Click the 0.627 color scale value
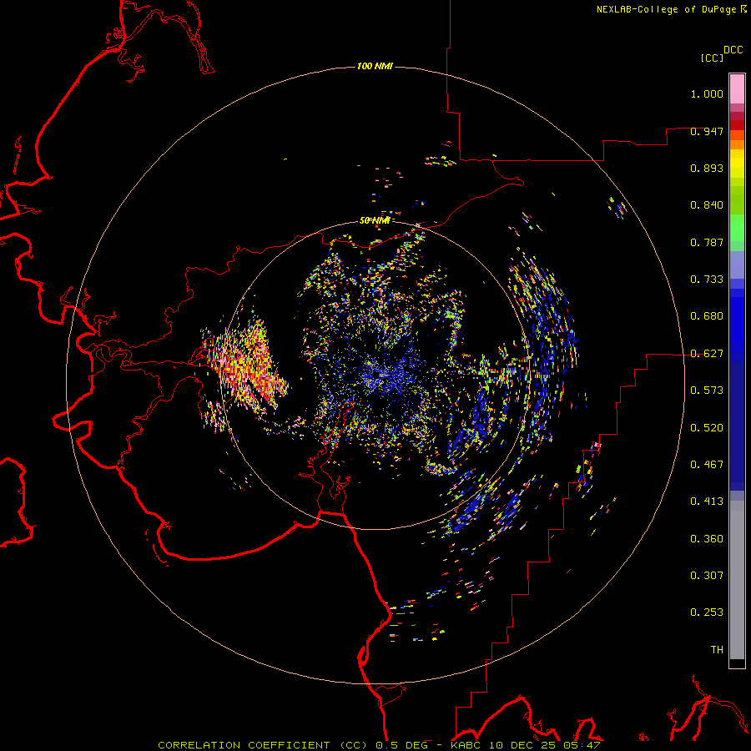This screenshot has height=751, width=751. 707,354
